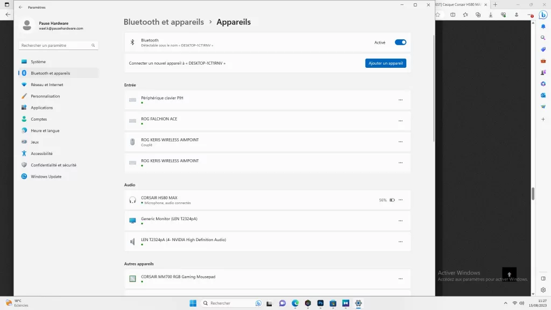Open more options for the Couplé ROG KERIS mouse
The width and height of the screenshot is (551, 310).
click(x=400, y=142)
